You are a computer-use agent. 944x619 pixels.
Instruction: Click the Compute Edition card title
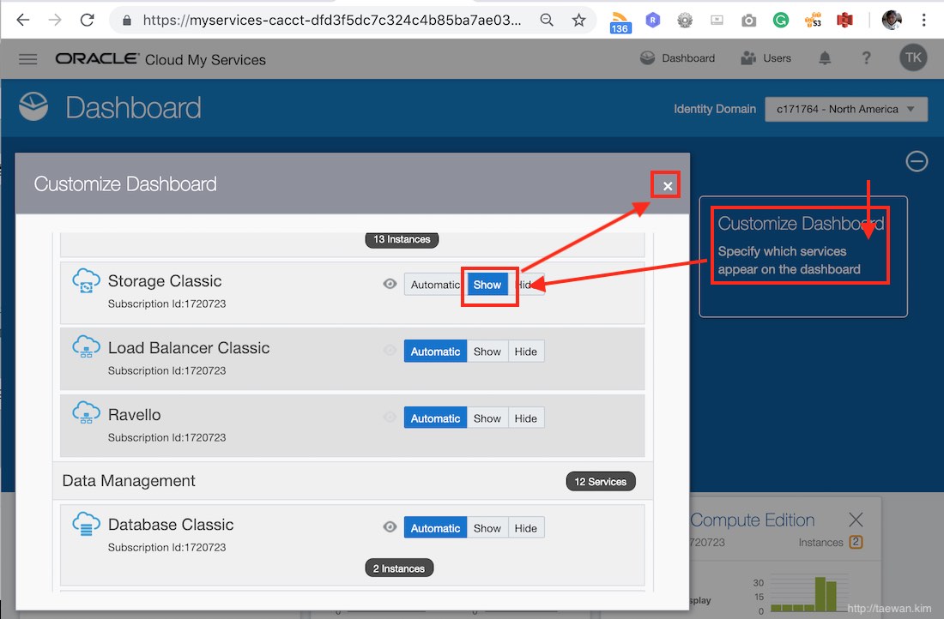point(752,520)
